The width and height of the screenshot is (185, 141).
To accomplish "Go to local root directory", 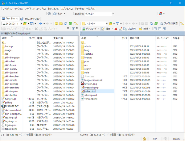I will [x=61, y=24].
